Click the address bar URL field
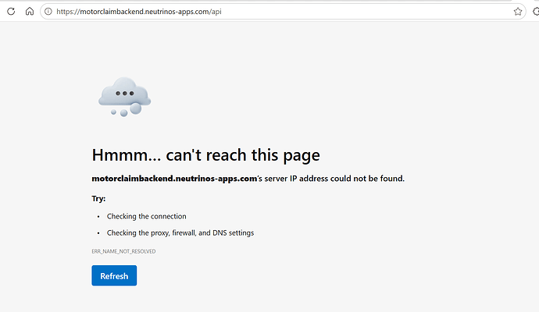Screen dimensions: 539x312 (x=283, y=12)
